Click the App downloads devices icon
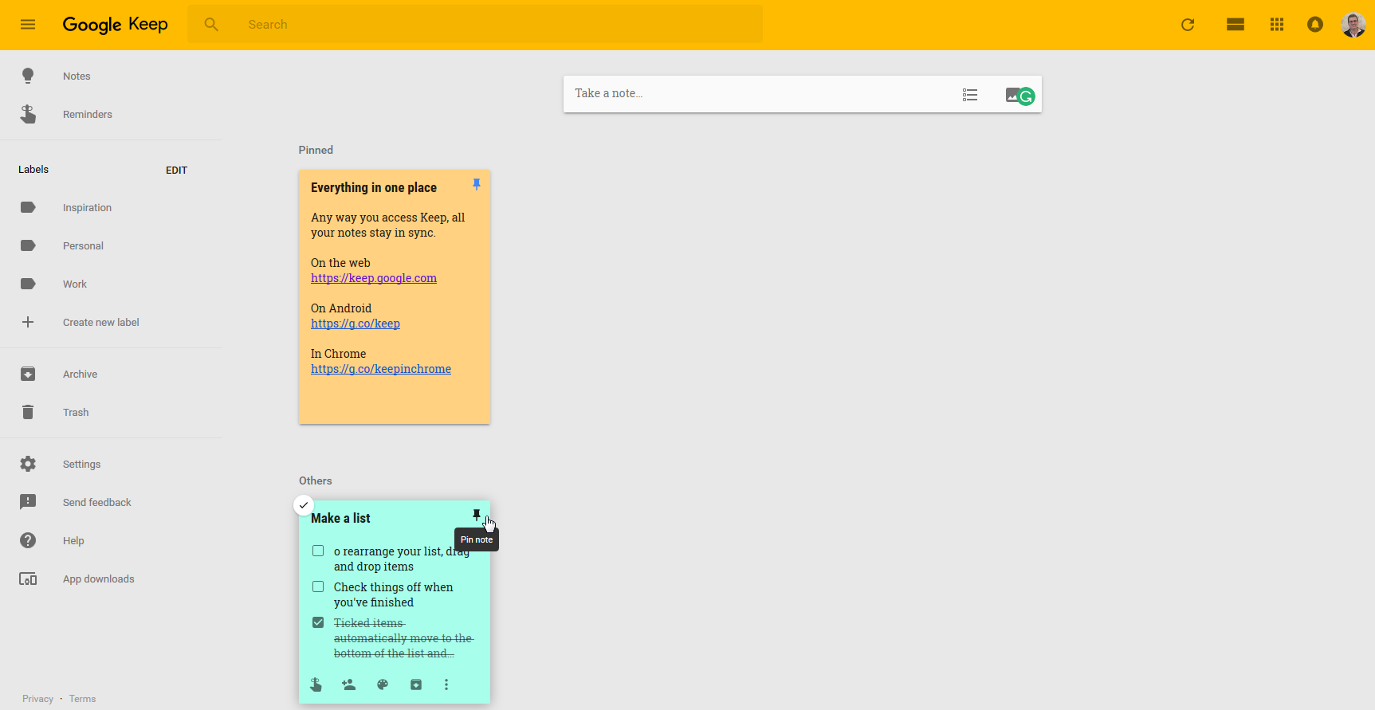This screenshot has width=1375, height=710. (x=28, y=579)
